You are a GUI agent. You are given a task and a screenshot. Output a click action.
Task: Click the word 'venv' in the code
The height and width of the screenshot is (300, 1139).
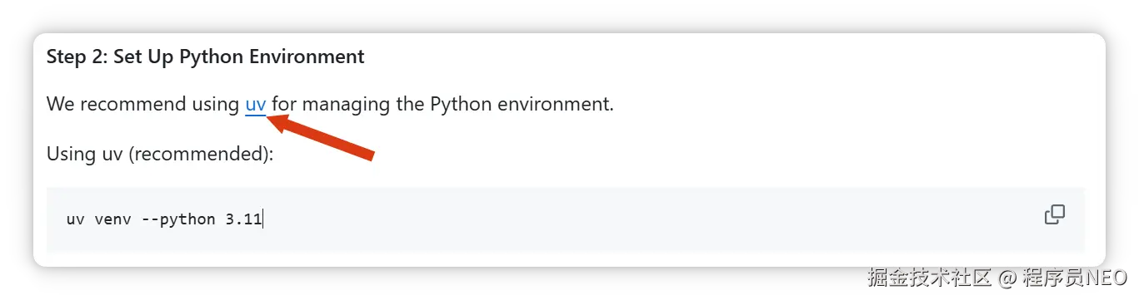click(110, 220)
